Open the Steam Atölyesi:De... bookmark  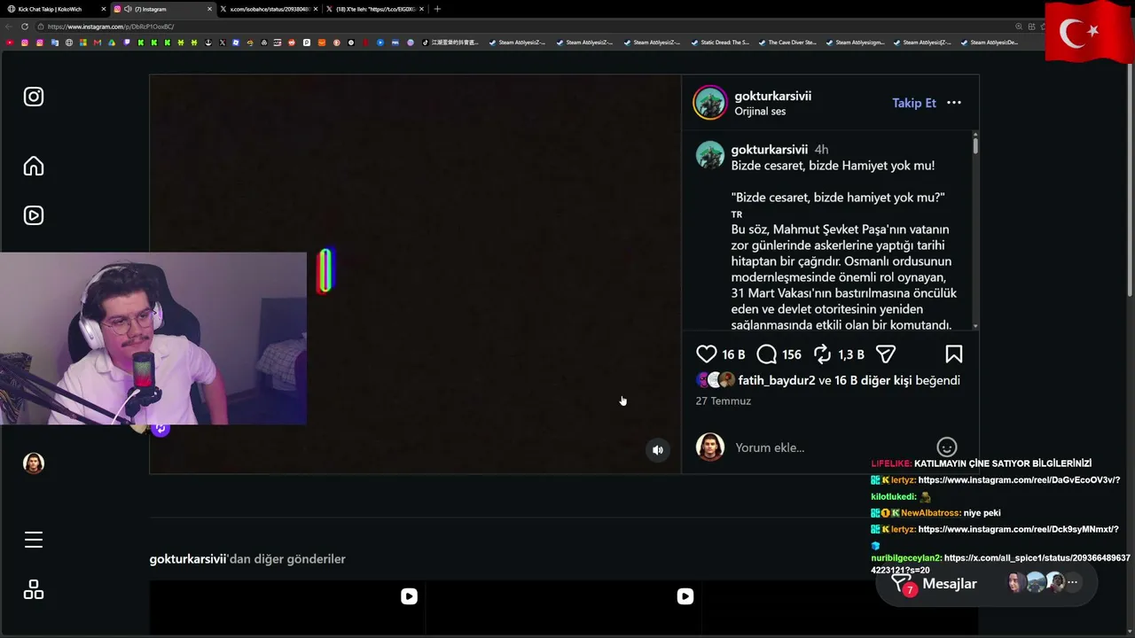989,43
